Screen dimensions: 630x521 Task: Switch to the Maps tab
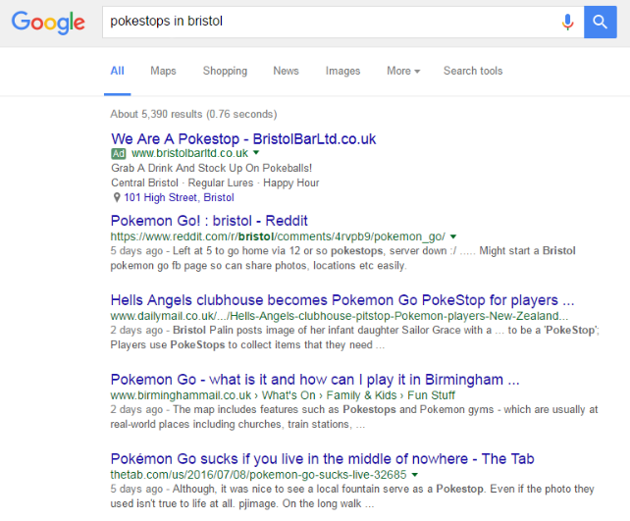[163, 71]
